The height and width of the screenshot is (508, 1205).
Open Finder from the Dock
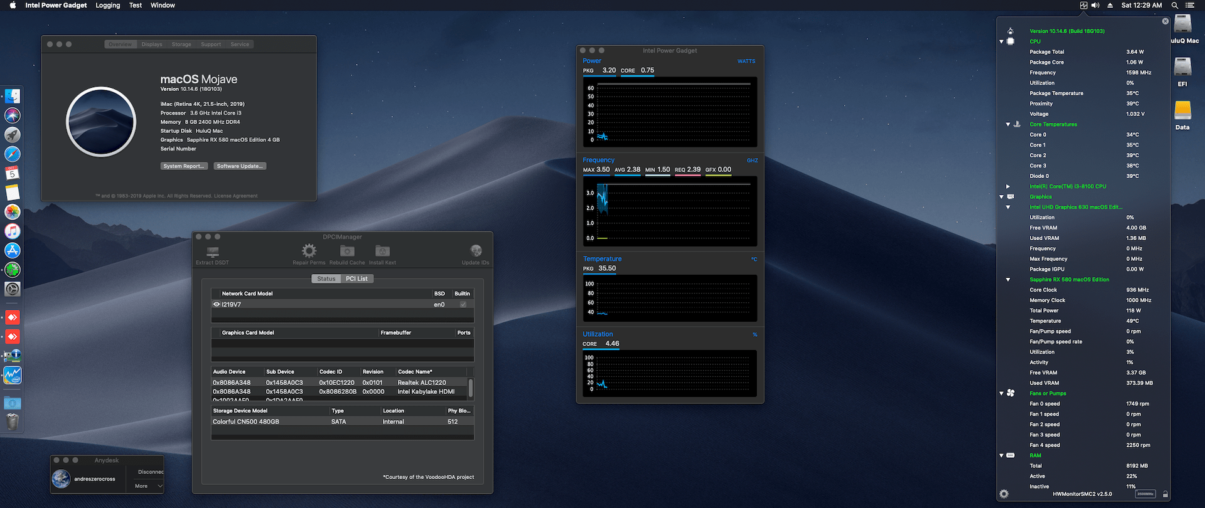pyautogui.click(x=13, y=96)
